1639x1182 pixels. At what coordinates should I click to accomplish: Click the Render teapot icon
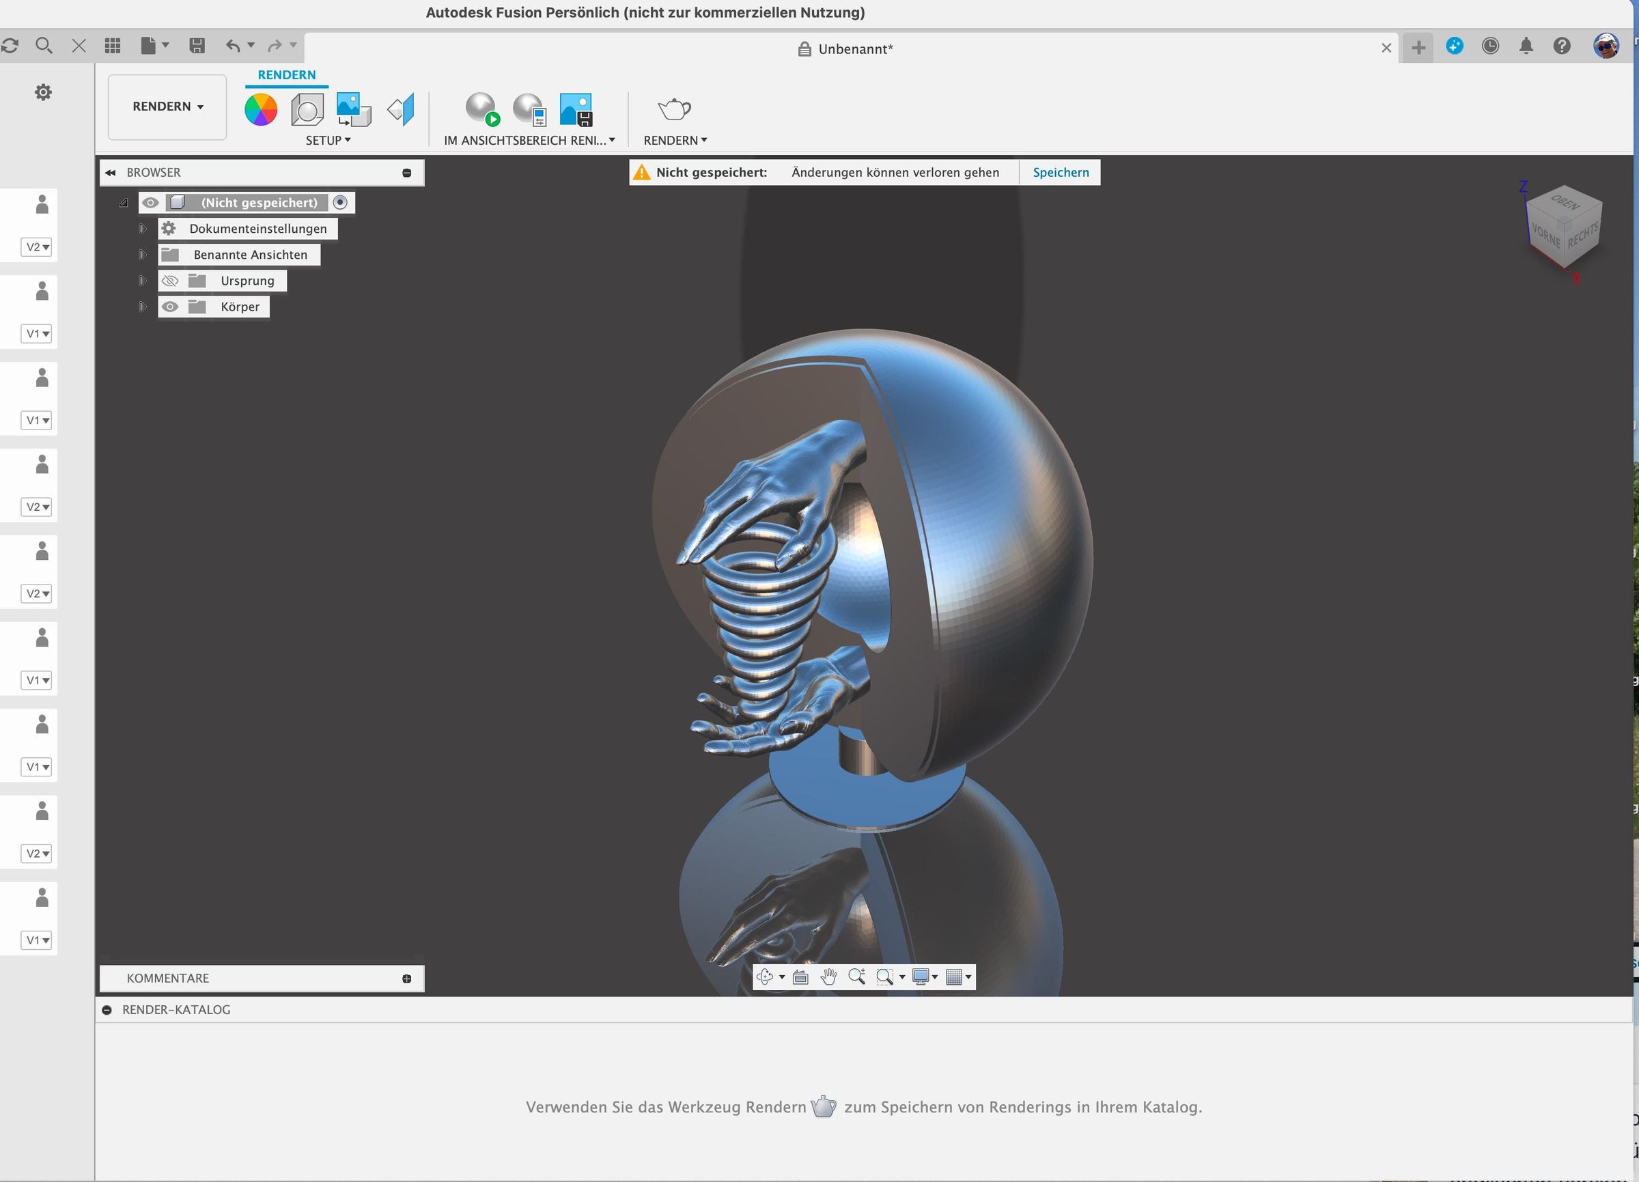click(674, 110)
